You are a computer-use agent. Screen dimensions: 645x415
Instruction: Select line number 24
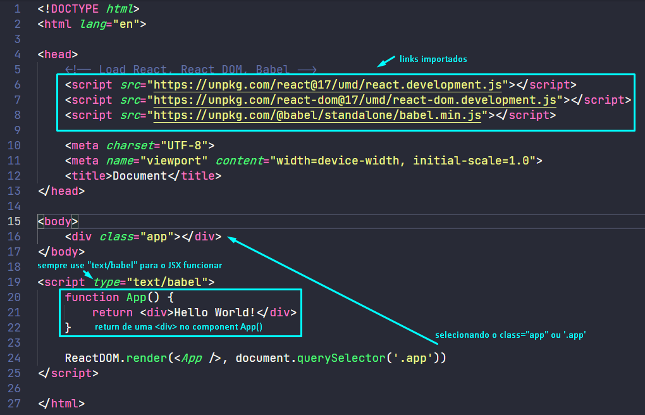point(14,357)
